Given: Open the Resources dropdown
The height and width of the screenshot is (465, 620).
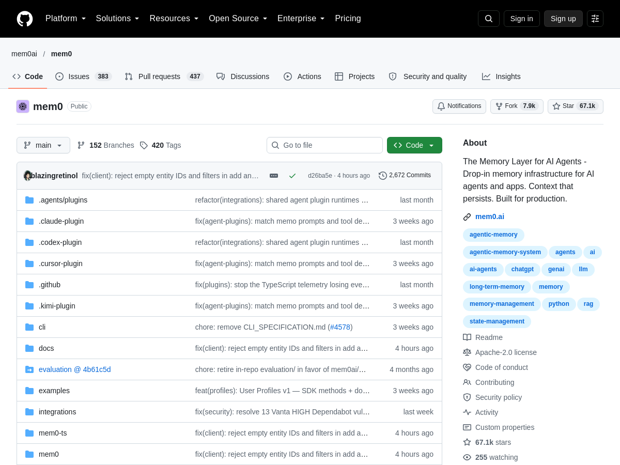Looking at the screenshot, I should tap(174, 19).
